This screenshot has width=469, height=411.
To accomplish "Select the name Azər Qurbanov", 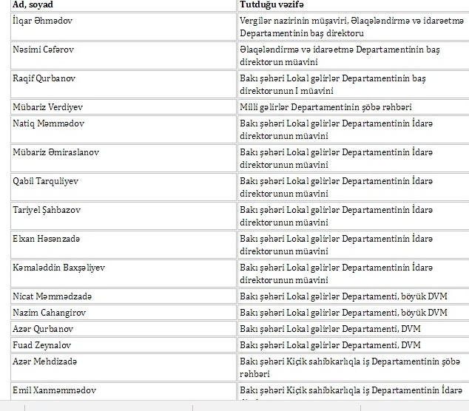I will pos(43,329).
